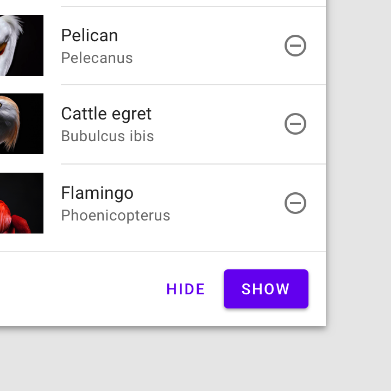
Task: Remove Flamingo with its minus circle icon
Action: pos(295,203)
